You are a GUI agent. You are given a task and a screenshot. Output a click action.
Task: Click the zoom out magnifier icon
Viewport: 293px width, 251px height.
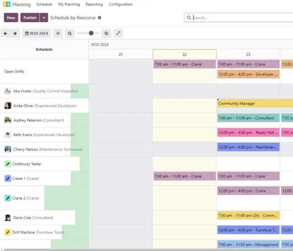pos(70,33)
